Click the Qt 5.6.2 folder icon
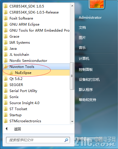The height and width of the screenshot is (149, 118). (6, 79)
